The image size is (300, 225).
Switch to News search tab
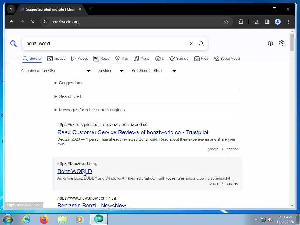pos(101,59)
